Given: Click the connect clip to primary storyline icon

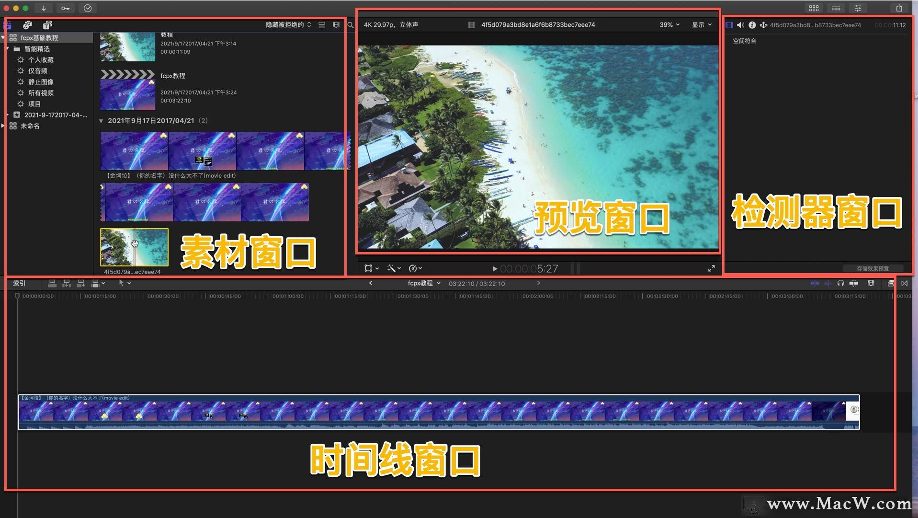Looking at the screenshot, I should (x=52, y=283).
